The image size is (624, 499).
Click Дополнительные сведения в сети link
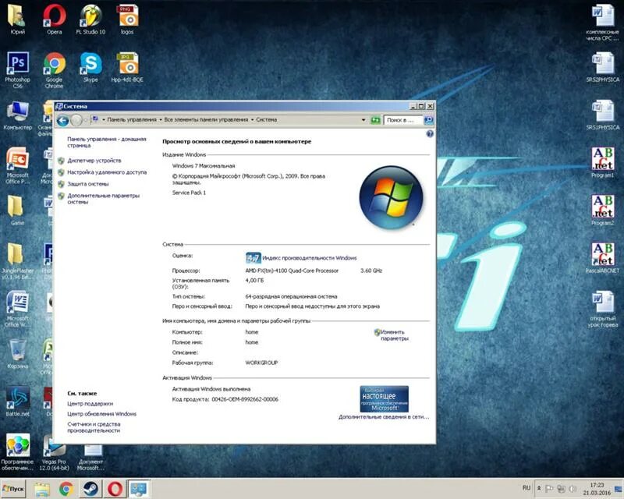[384, 417]
